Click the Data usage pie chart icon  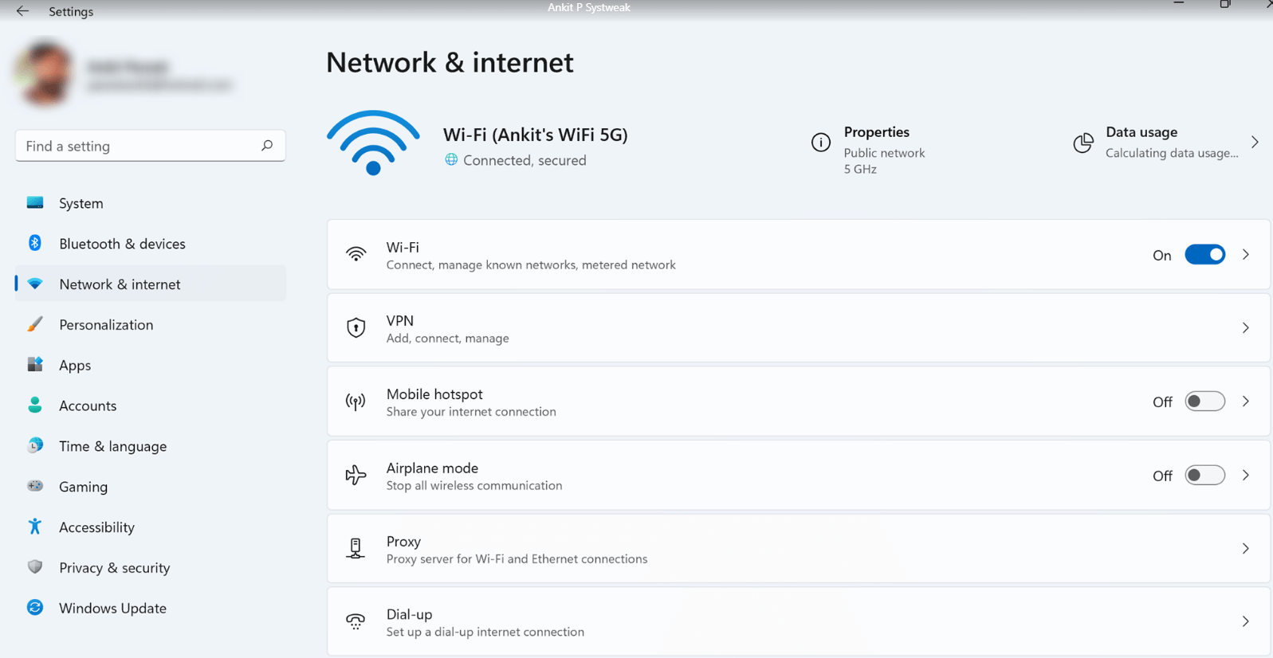(x=1084, y=143)
